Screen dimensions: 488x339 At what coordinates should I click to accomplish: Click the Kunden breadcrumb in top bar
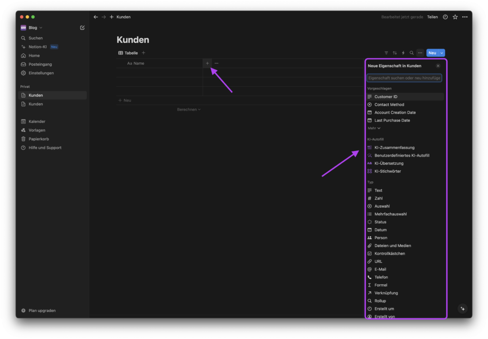pos(123,17)
